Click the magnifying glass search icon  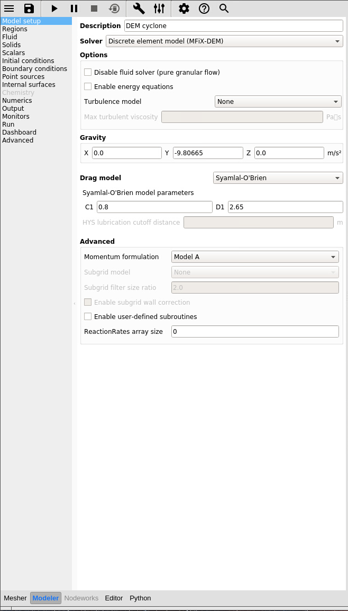point(224,8)
